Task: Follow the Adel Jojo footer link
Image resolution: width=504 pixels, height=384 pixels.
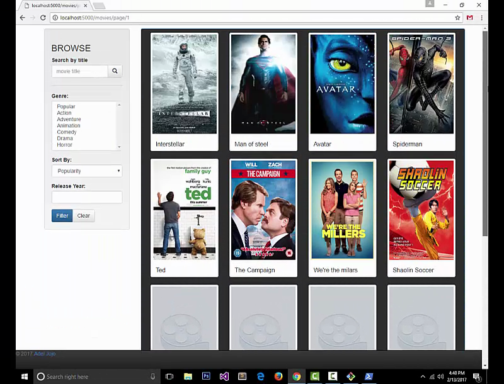Action: (45, 354)
